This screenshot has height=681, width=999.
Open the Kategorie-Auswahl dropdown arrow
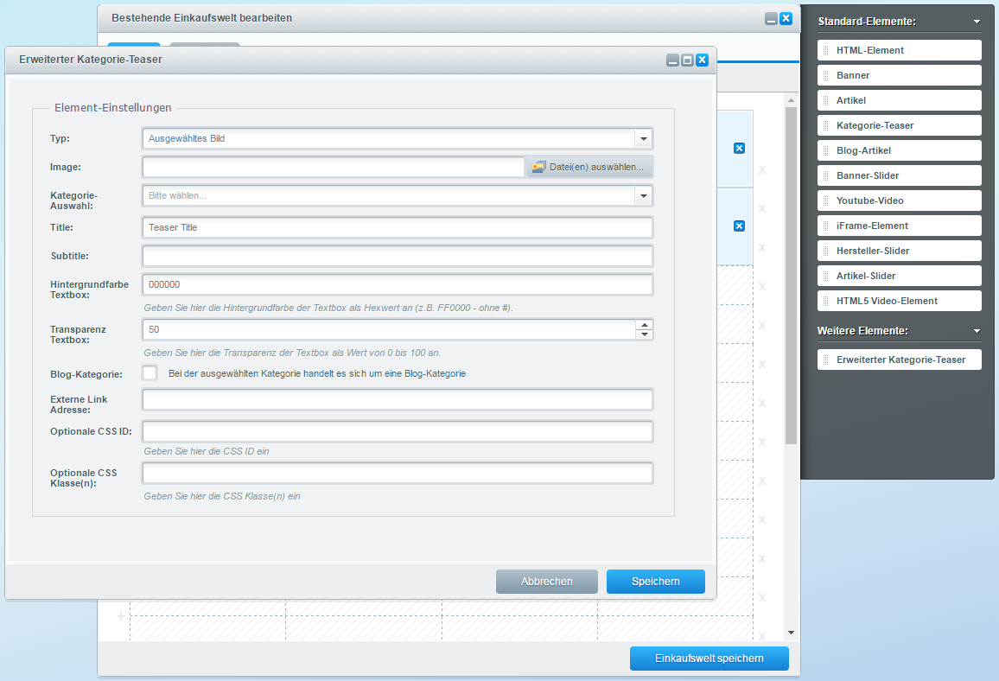(644, 195)
